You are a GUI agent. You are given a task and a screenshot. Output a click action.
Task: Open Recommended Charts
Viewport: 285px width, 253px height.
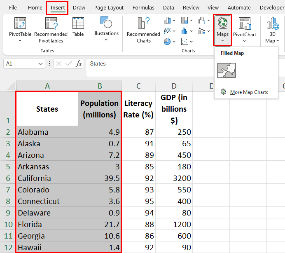143,30
